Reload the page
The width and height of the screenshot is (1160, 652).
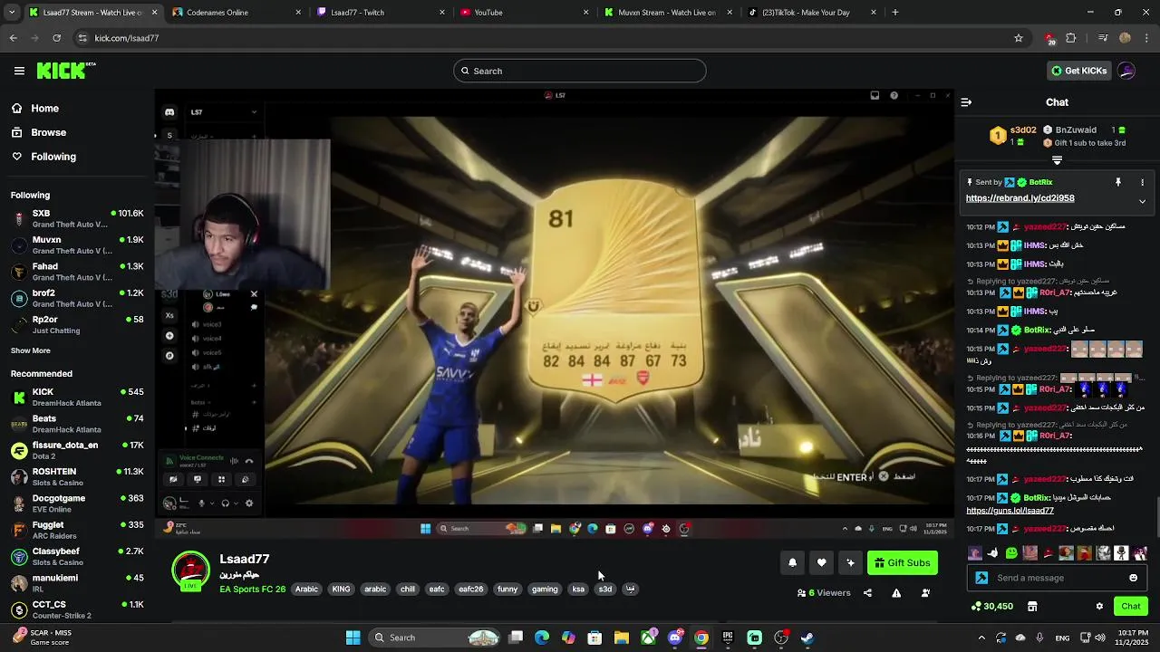56,38
